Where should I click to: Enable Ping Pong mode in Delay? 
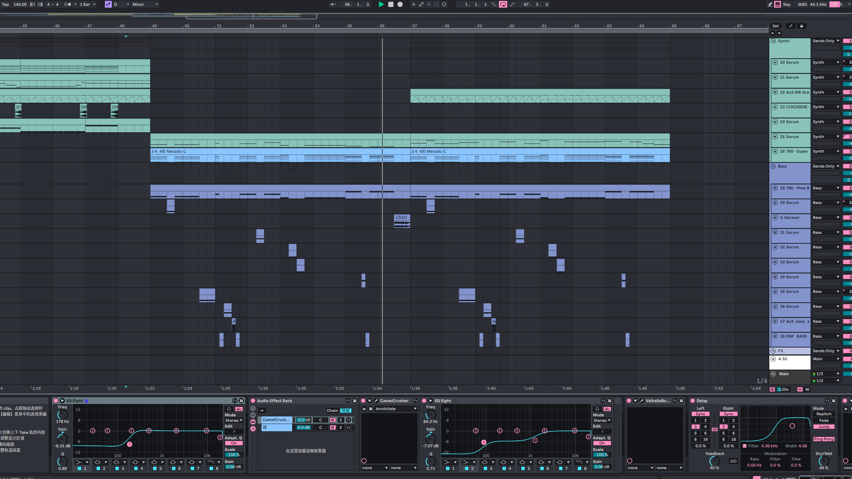point(824,439)
